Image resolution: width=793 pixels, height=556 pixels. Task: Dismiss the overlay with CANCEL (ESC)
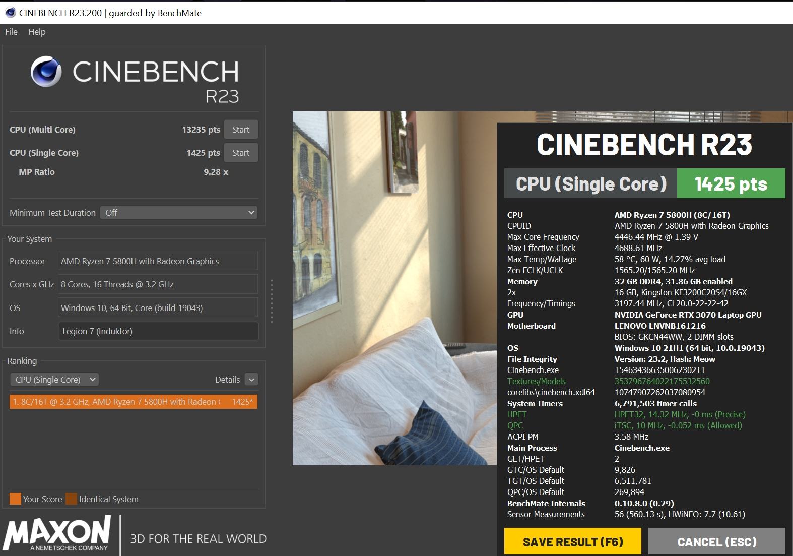point(717,542)
